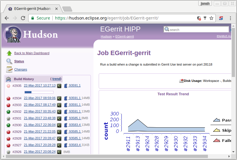This screenshot has width=237, height=160.
Task: Open Gerrit change 93583,4 for build #2930
Action: coord(75,125)
